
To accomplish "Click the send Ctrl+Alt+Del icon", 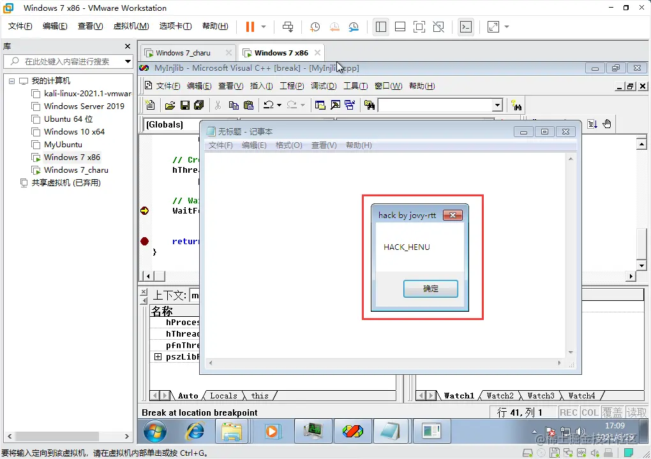I will [288, 27].
